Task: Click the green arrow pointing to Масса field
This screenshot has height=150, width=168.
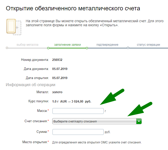Action: click(112, 97)
